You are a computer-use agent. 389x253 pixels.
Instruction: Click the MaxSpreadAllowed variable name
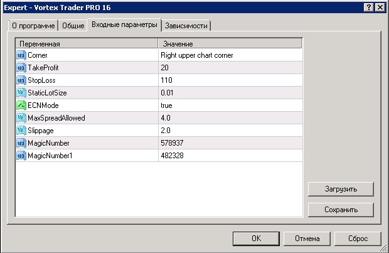56,118
